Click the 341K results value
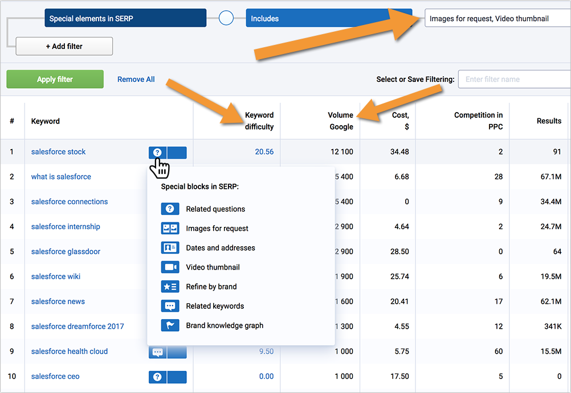Screen dimensions: 571x393 click(553, 326)
